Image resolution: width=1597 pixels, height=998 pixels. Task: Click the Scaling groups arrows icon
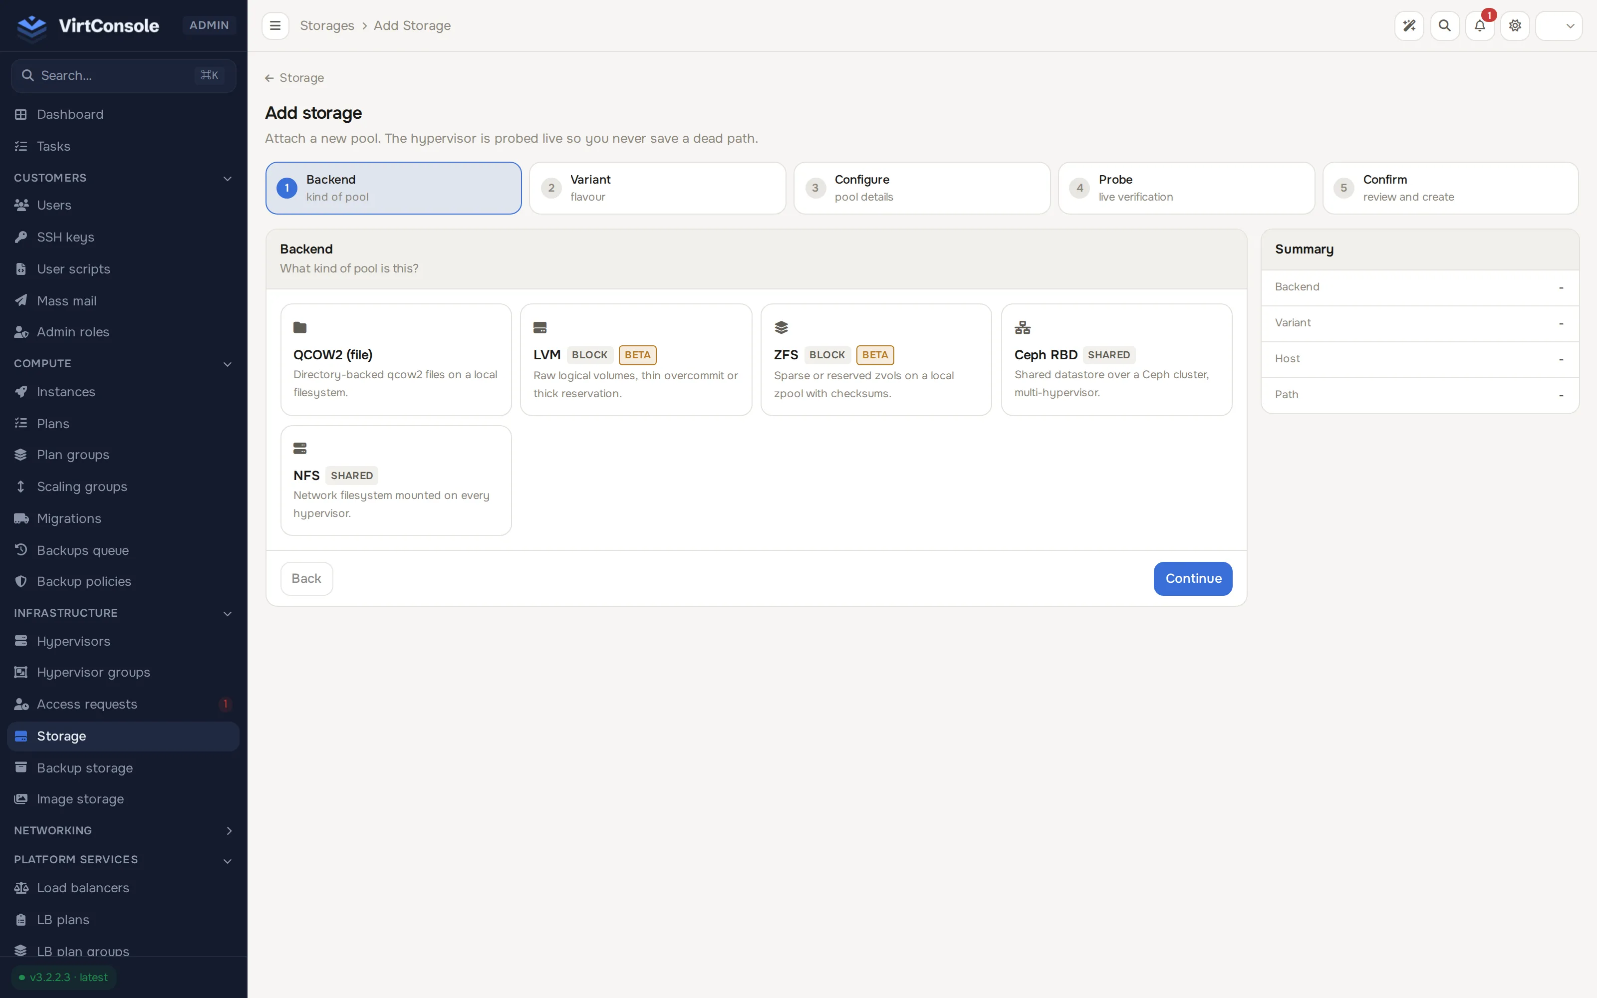[21, 487]
